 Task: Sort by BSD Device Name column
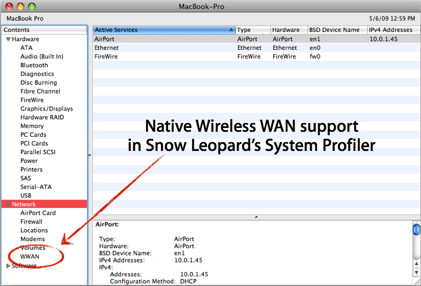point(337,30)
